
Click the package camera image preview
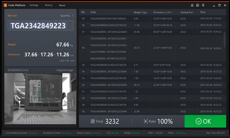[40, 99]
